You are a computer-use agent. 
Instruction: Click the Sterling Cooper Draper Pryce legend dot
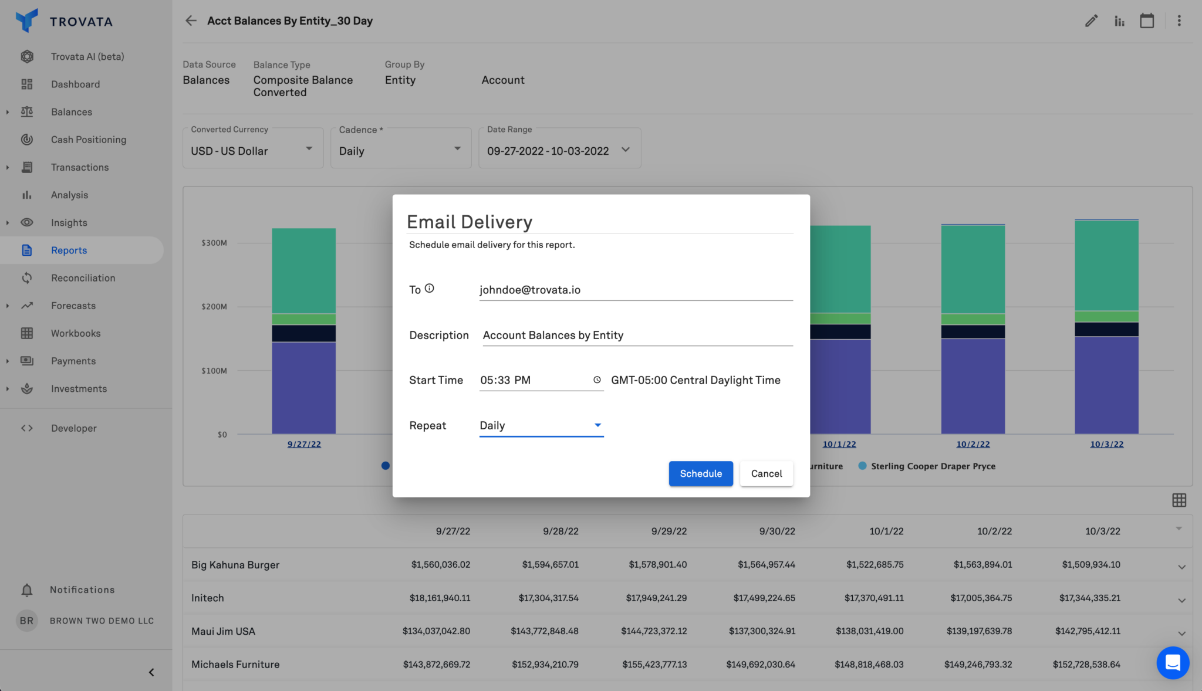pos(862,466)
